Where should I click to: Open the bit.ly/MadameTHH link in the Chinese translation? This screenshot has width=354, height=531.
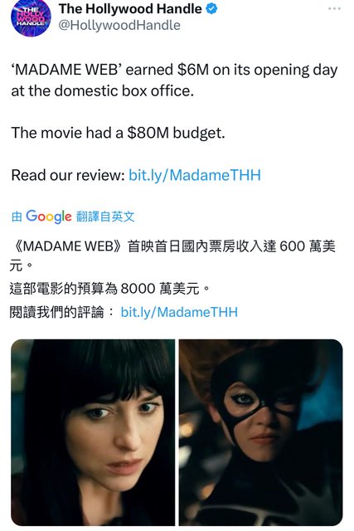point(179,312)
